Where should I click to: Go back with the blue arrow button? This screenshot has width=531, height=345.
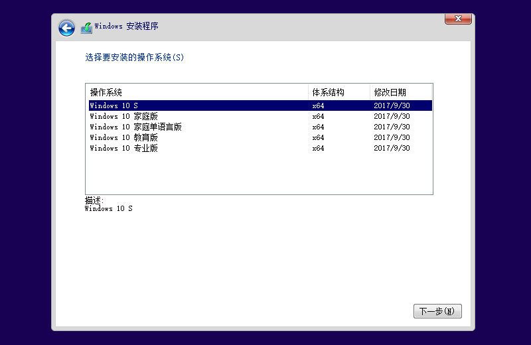point(66,28)
